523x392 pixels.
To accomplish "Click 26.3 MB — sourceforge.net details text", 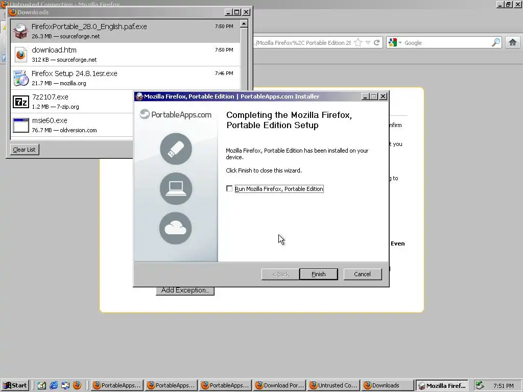I will [x=66, y=36].
